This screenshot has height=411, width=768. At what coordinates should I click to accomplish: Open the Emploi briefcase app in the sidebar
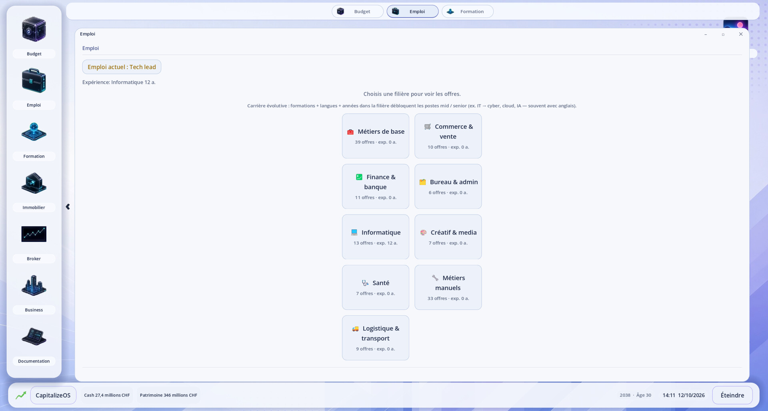click(34, 88)
